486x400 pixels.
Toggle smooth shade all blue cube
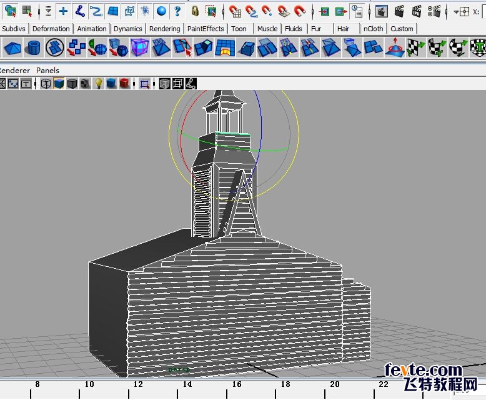pyautogui.click(x=59, y=83)
